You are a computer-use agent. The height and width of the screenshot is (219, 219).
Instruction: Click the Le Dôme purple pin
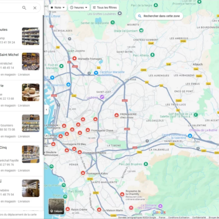102,97
